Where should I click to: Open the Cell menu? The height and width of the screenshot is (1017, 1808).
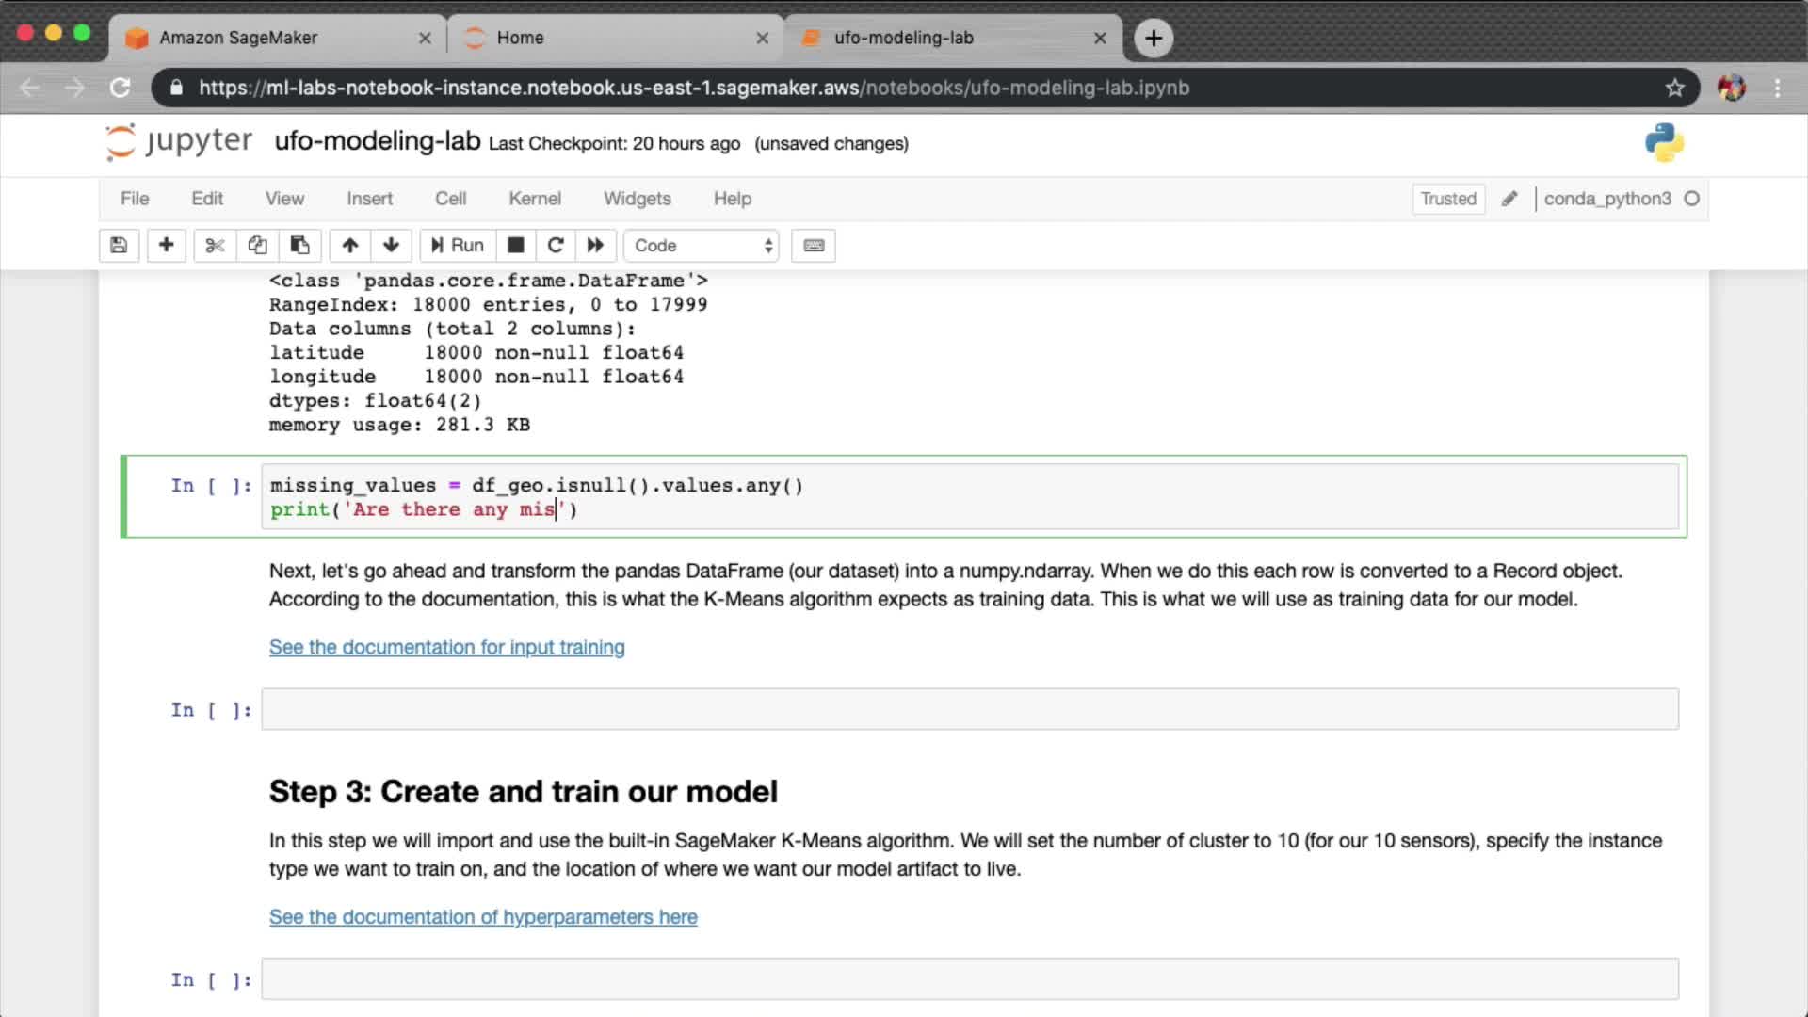click(x=450, y=199)
